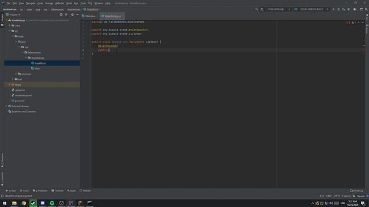Open the run configuration dropdown
Screen dimensions: 369x207
[311, 9]
